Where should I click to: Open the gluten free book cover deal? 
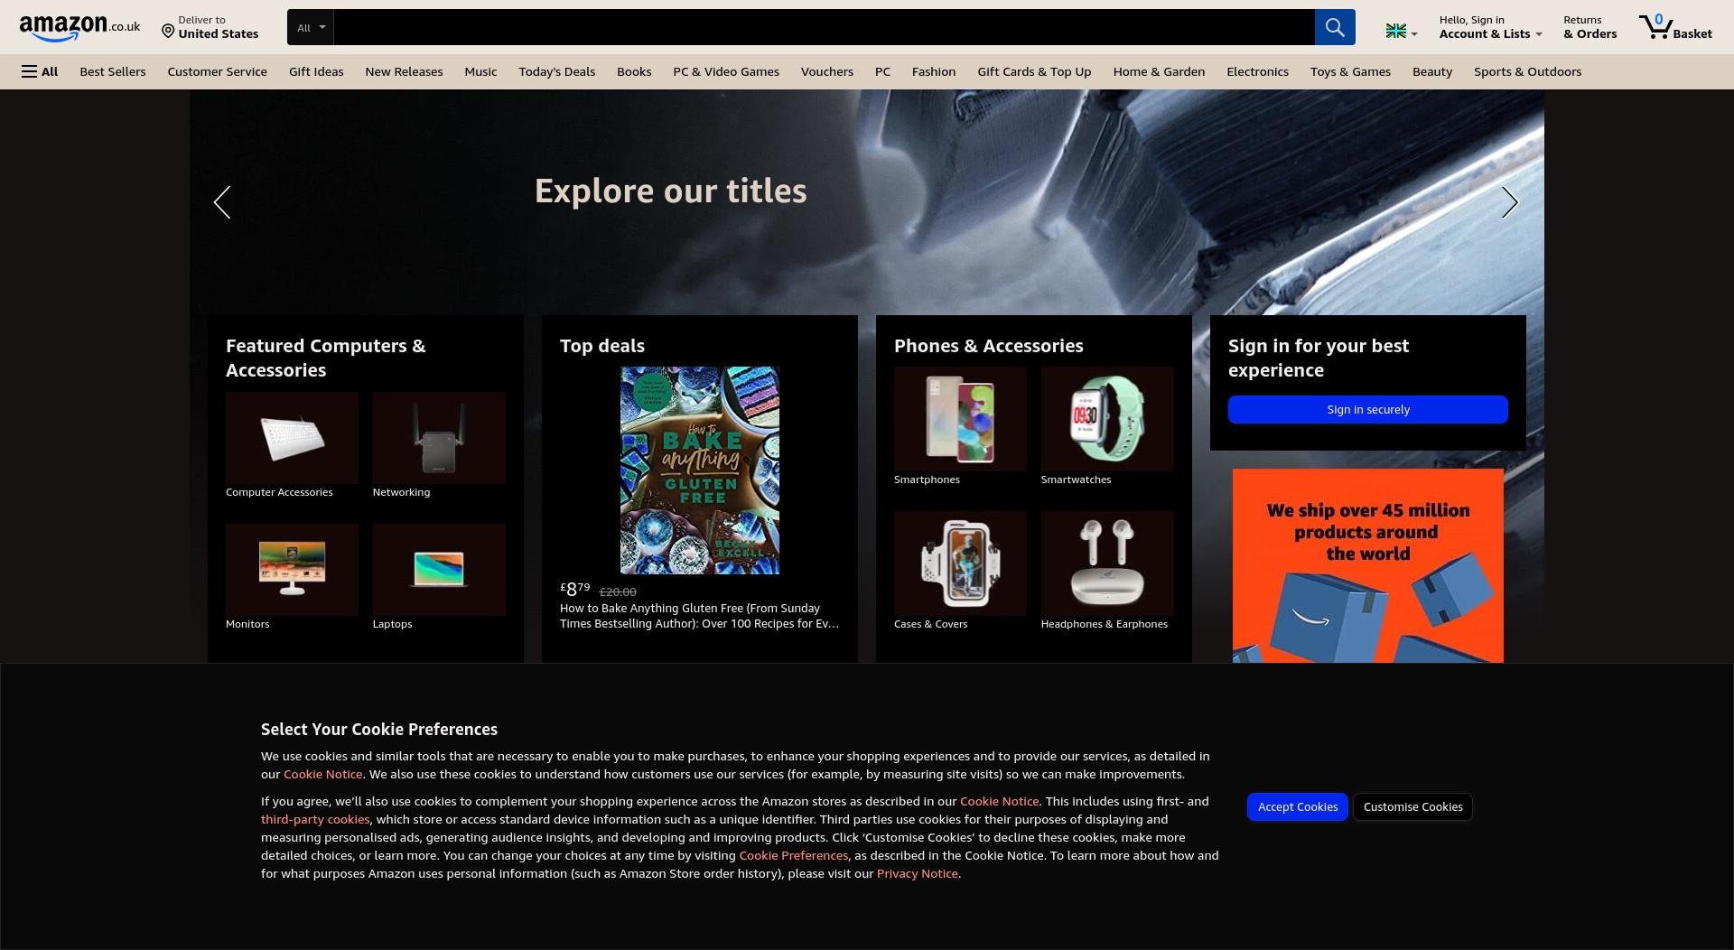(x=700, y=470)
